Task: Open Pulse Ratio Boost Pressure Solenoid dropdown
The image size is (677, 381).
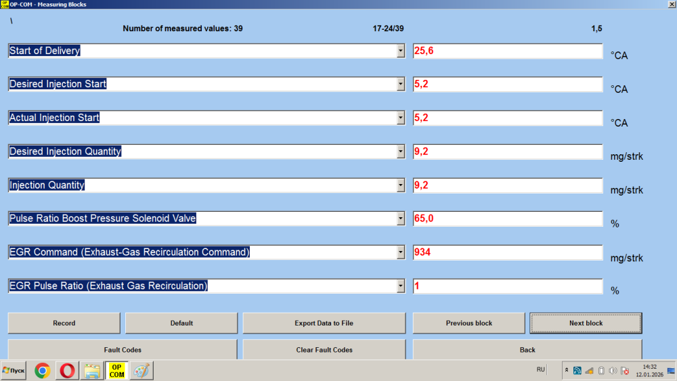Action: click(400, 219)
